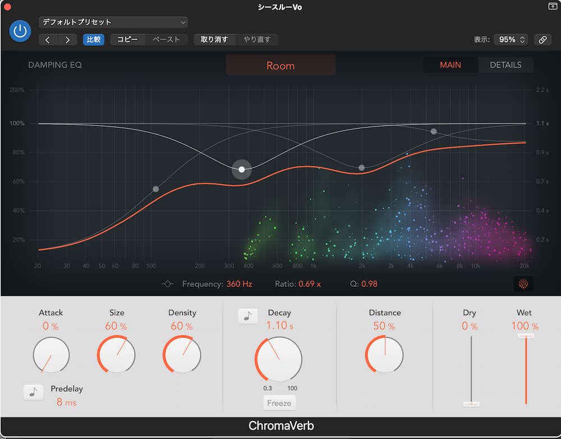
Task: Click the Density value 60 %
Action: click(x=182, y=326)
